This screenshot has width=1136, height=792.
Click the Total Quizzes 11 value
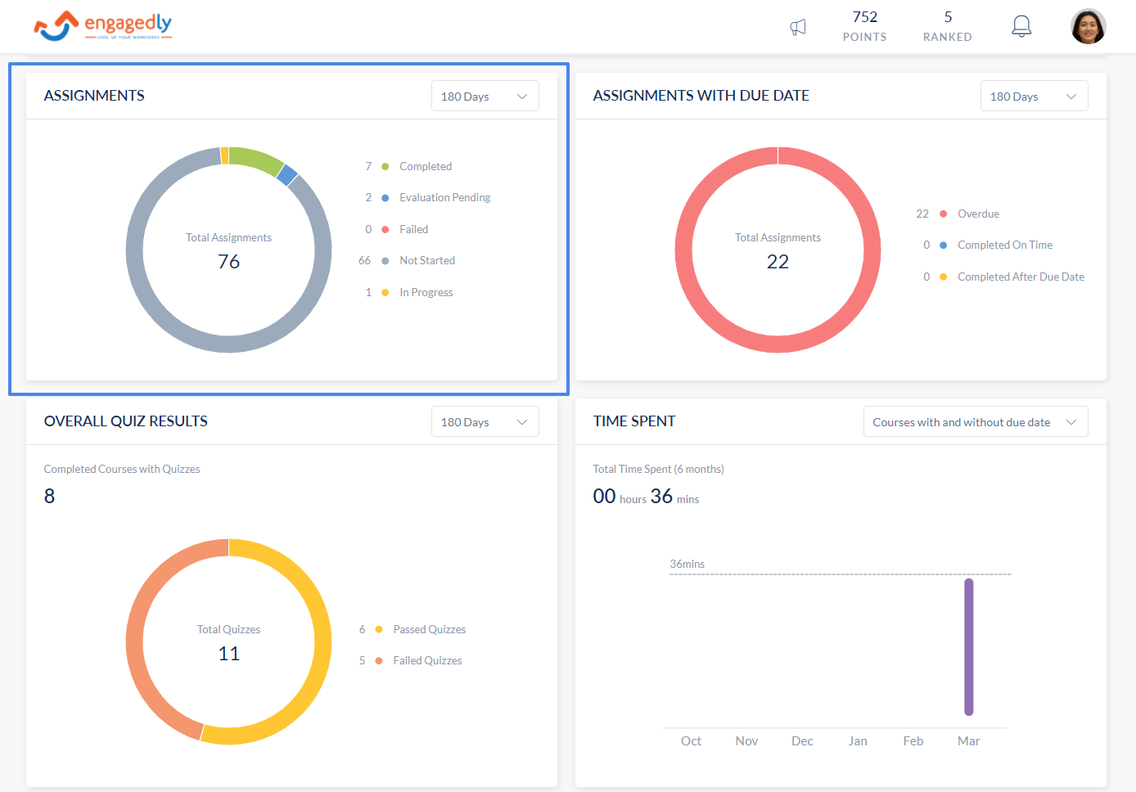[228, 654]
